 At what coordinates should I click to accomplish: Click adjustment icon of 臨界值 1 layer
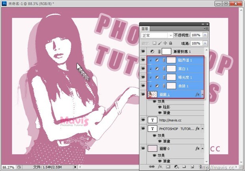pos(157,60)
